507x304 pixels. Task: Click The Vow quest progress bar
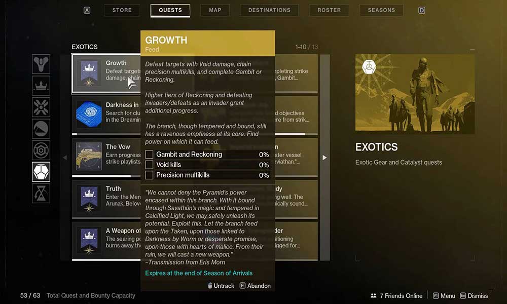[106, 176]
